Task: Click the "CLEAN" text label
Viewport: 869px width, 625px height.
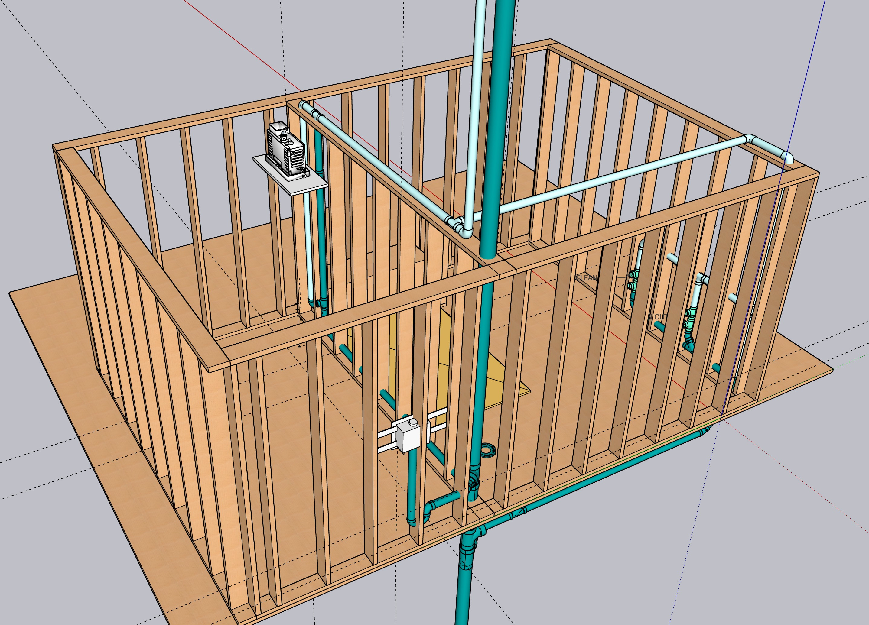Action: [586, 278]
